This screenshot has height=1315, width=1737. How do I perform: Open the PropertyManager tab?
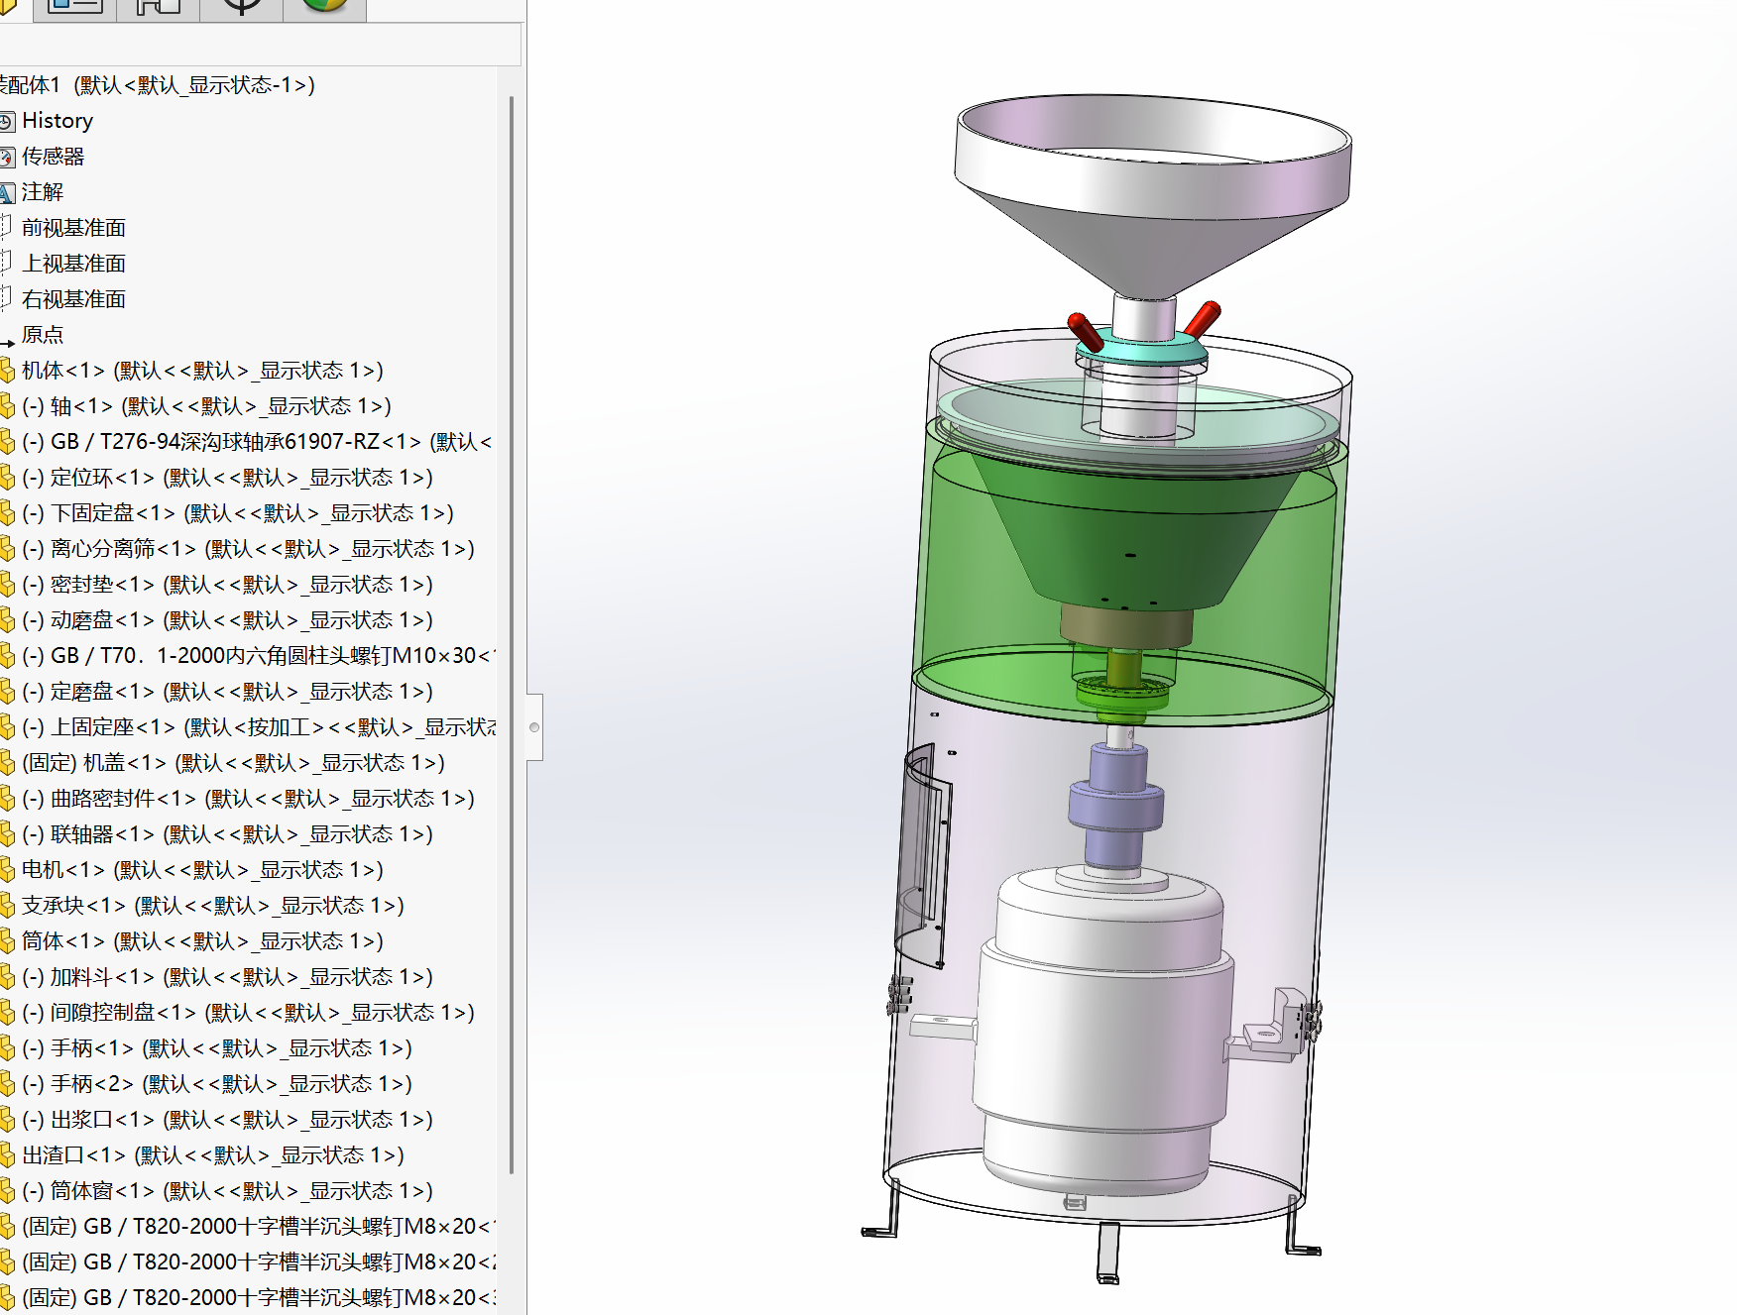tap(75, 8)
